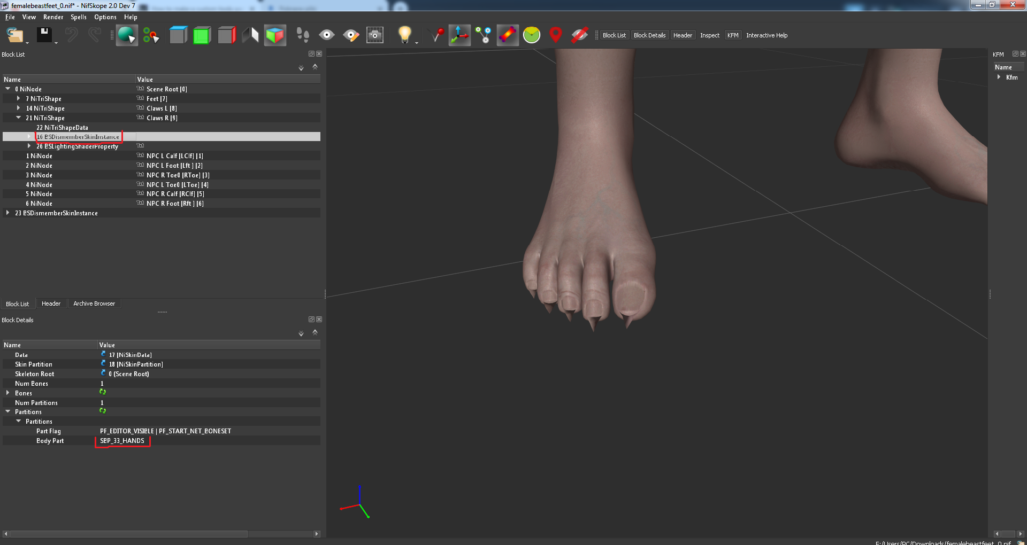1027x545 pixels.
Task: Click the Undo arrow icon
Action: click(71, 35)
